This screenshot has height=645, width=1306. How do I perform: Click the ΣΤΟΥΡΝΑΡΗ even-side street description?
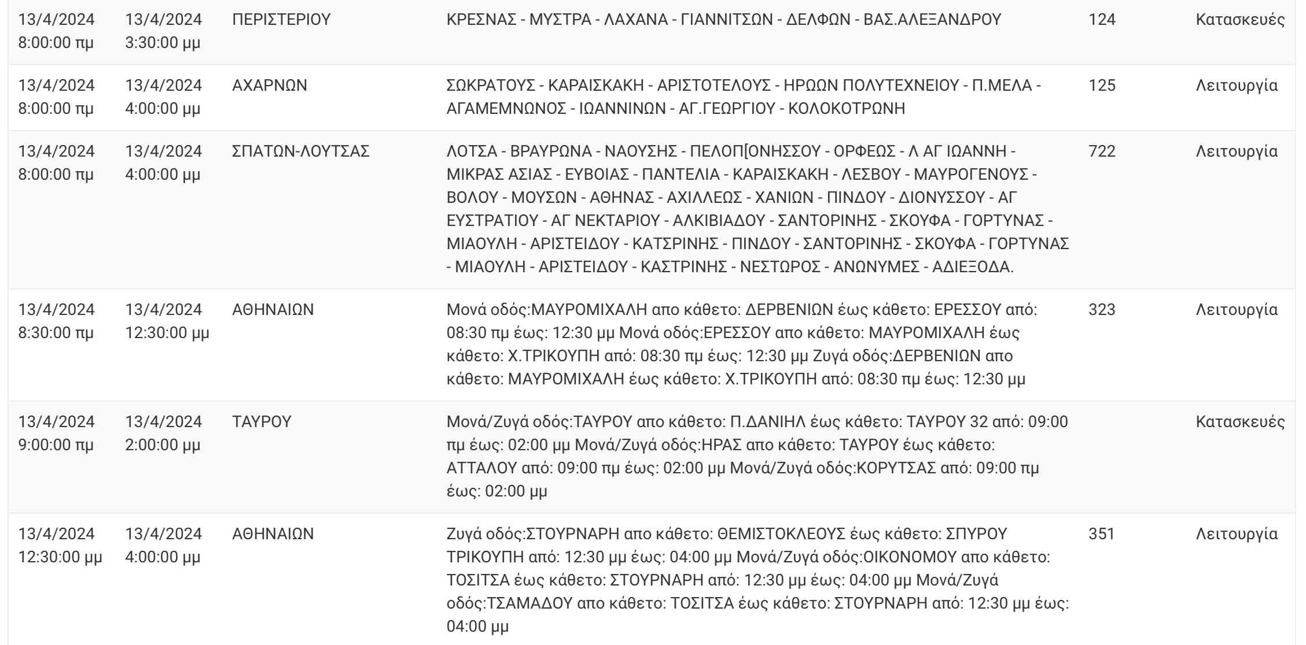pos(757,580)
